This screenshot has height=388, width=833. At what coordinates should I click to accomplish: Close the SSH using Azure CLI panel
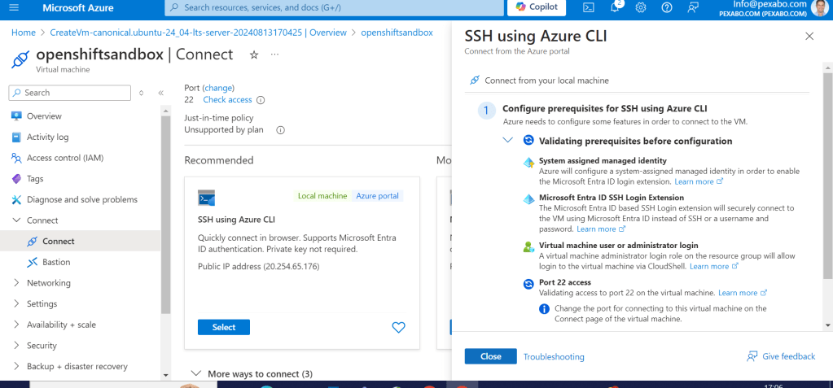point(809,36)
